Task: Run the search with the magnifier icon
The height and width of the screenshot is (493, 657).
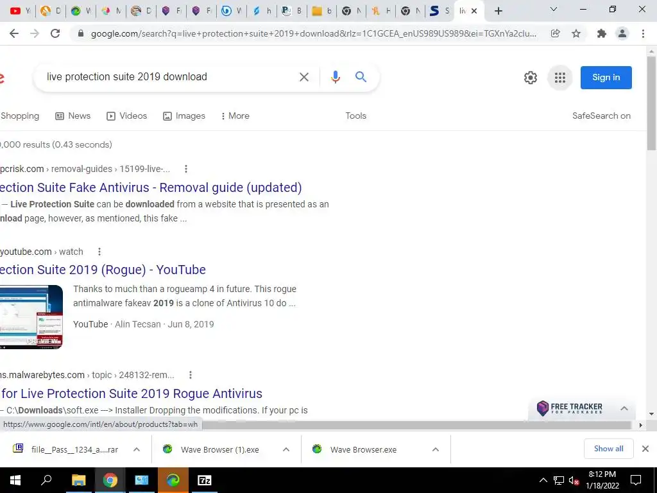Action: [x=361, y=77]
